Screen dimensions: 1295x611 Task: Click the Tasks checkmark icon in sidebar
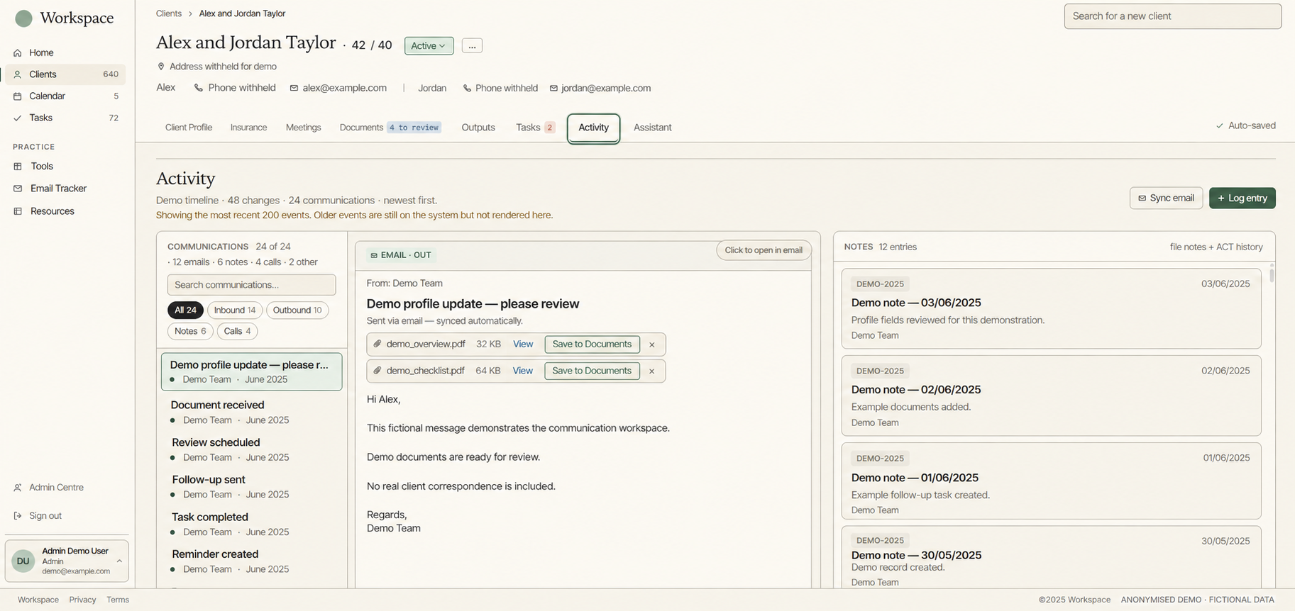[18, 118]
